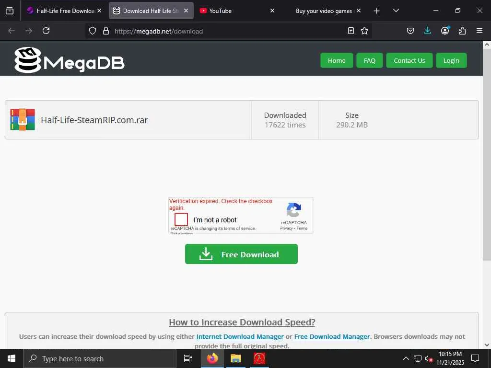Go to MegaDB Home

pyautogui.click(x=337, y=60)
